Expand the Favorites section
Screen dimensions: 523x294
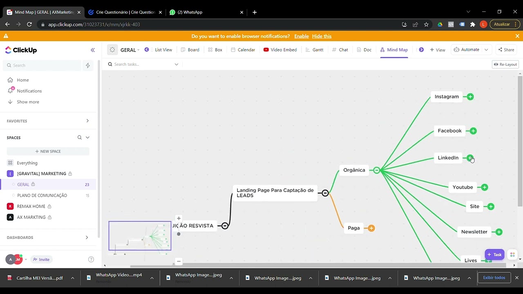(87, 121)
